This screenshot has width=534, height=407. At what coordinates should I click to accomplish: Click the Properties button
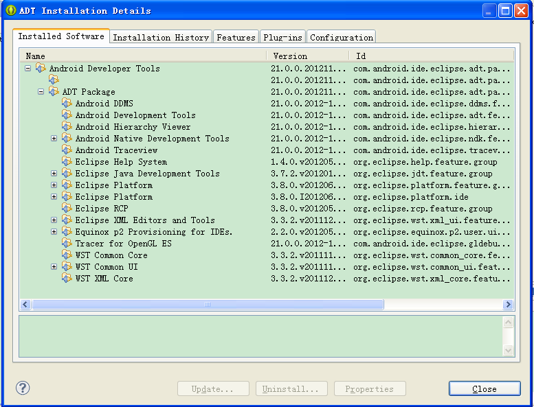(x=370, y=388)
